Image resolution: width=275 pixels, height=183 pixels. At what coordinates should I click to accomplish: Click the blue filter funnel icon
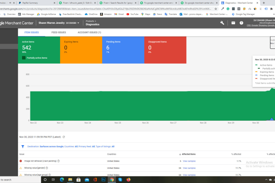22,146
